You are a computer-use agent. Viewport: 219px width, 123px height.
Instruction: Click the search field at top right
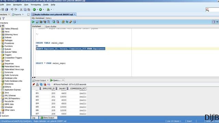click(x=212, y=10)
